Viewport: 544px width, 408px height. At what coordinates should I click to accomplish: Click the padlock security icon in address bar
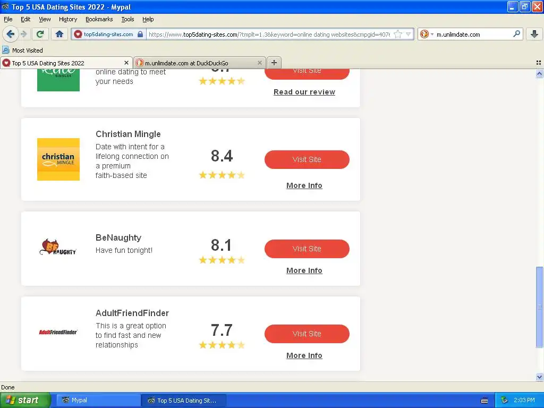pos(140,34)
